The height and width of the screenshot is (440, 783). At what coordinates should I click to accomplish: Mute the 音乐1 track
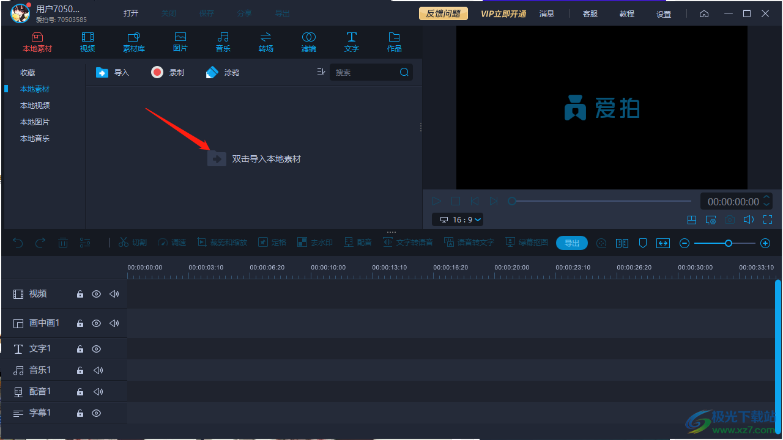tap(98, 370)
